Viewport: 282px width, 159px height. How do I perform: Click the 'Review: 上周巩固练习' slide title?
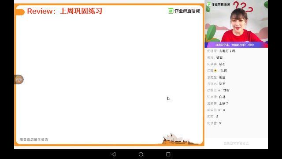[65, 11]
